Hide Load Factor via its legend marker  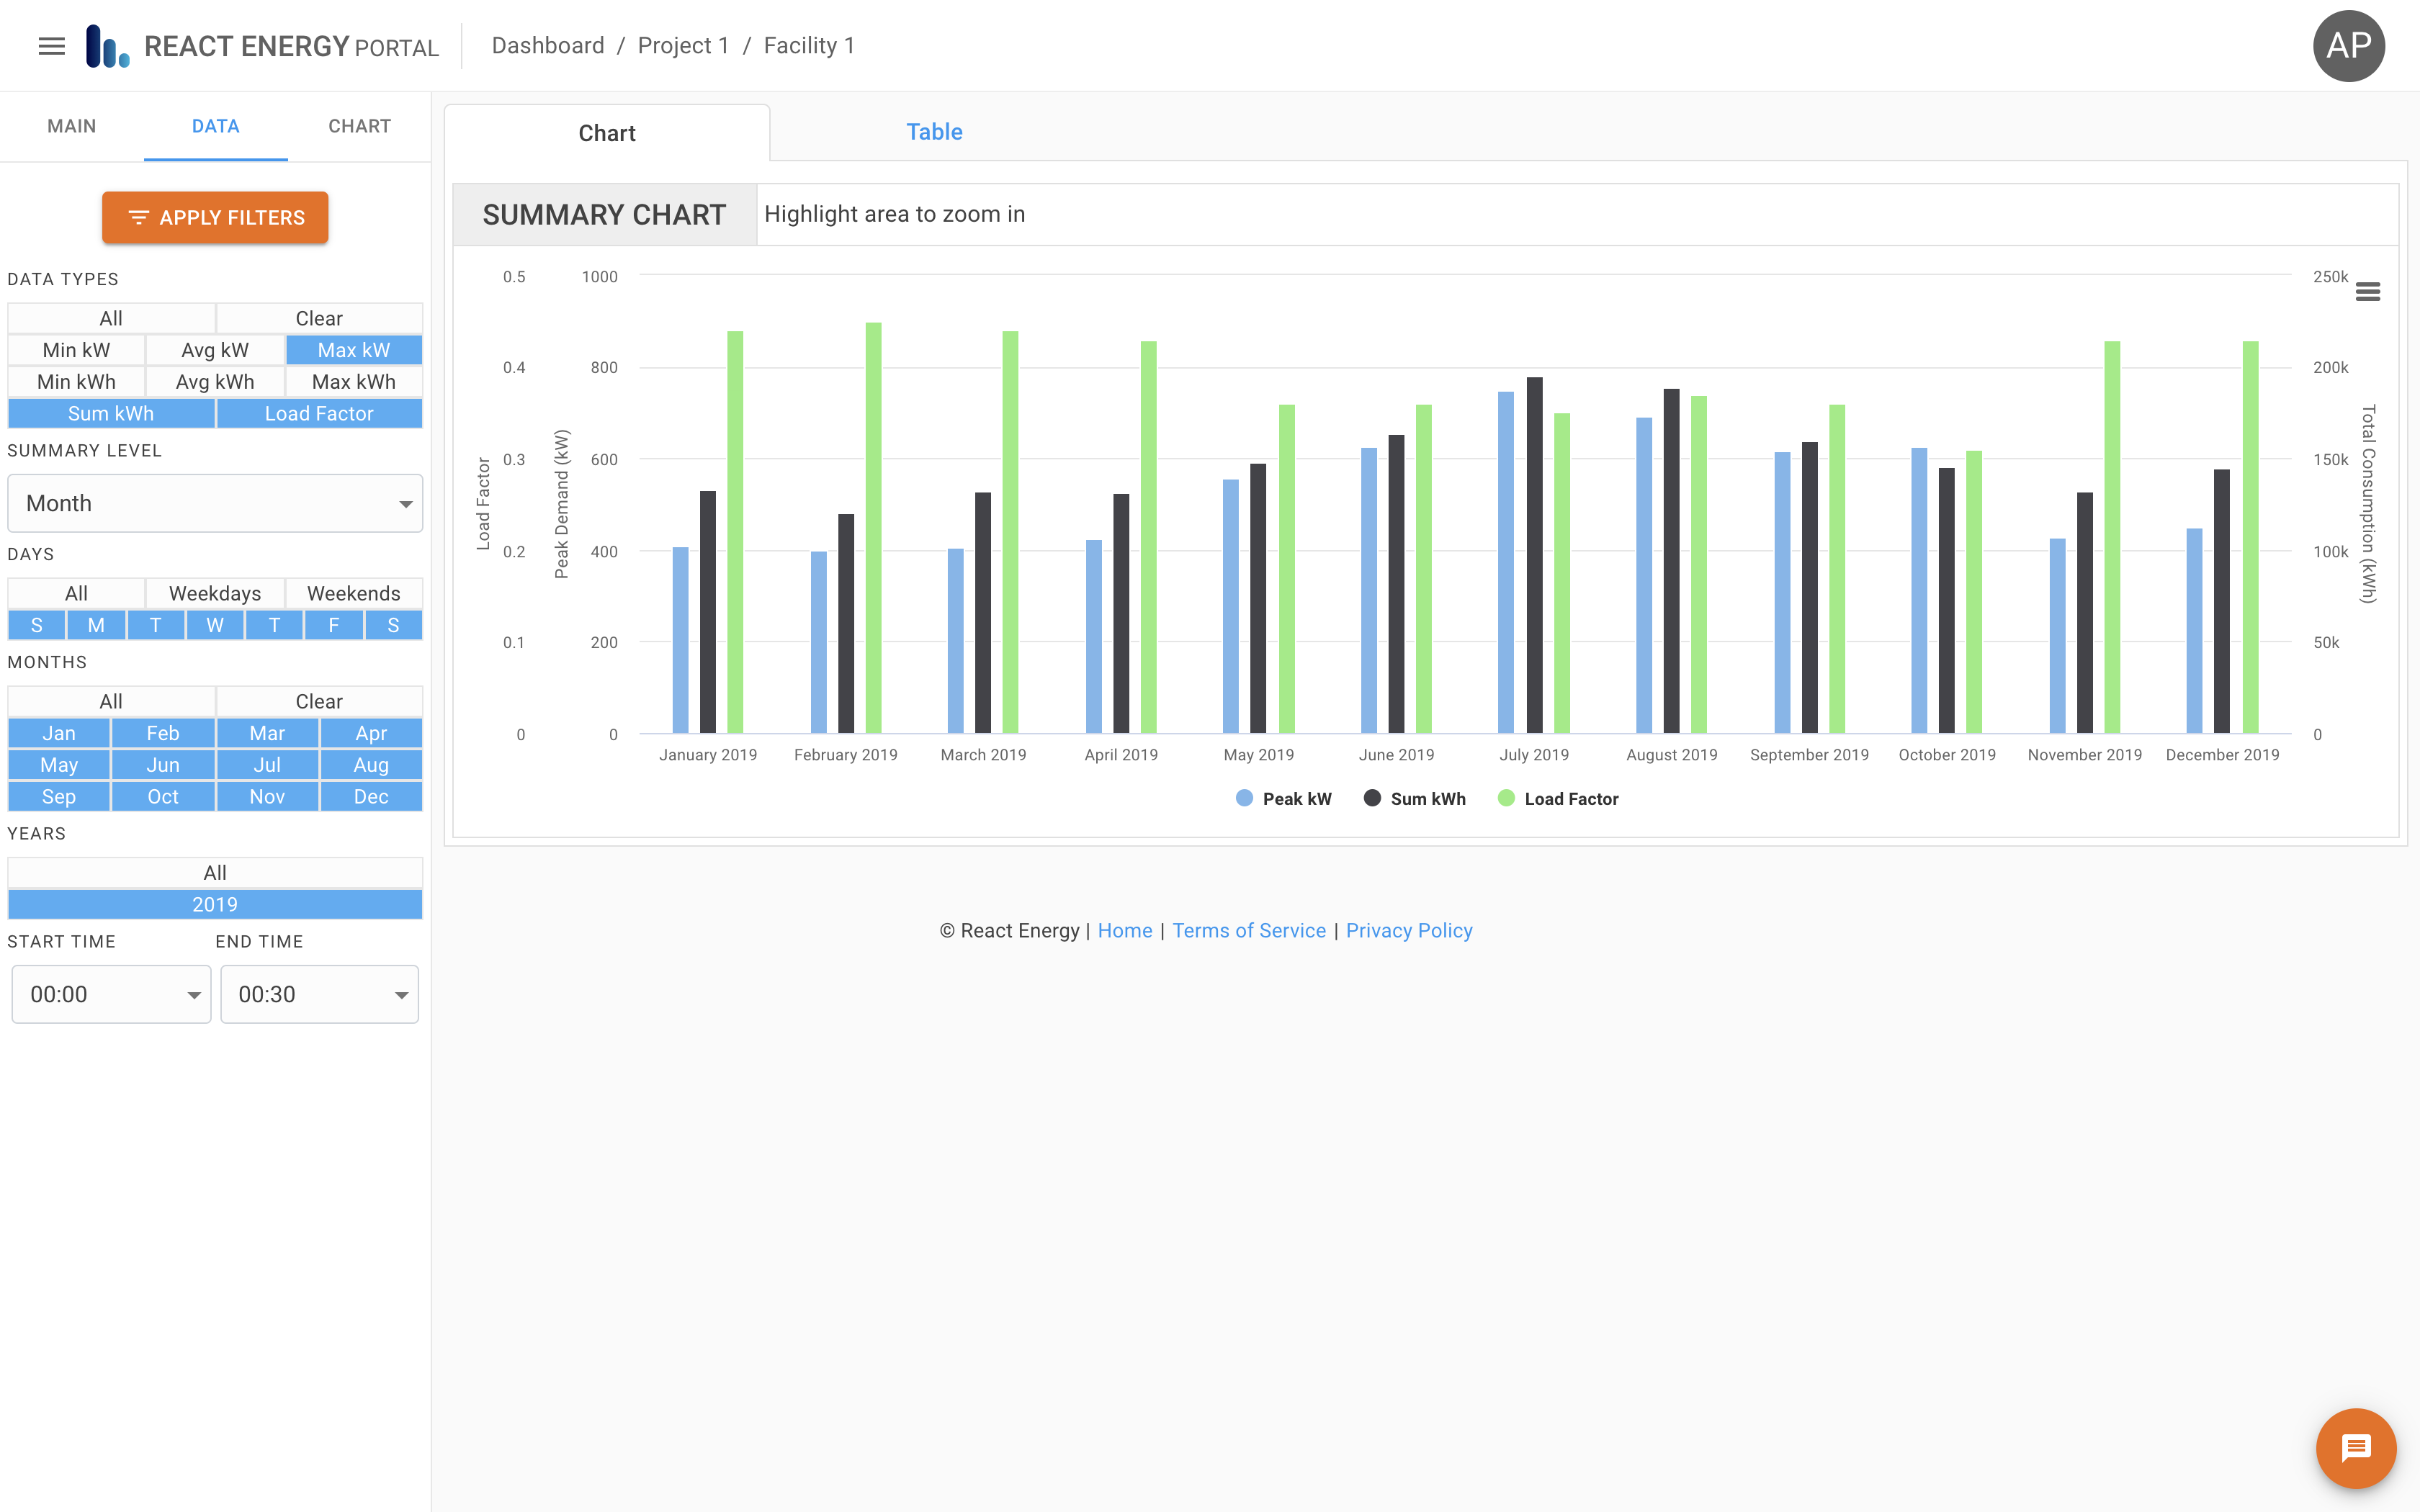(x=1505, y=798)
